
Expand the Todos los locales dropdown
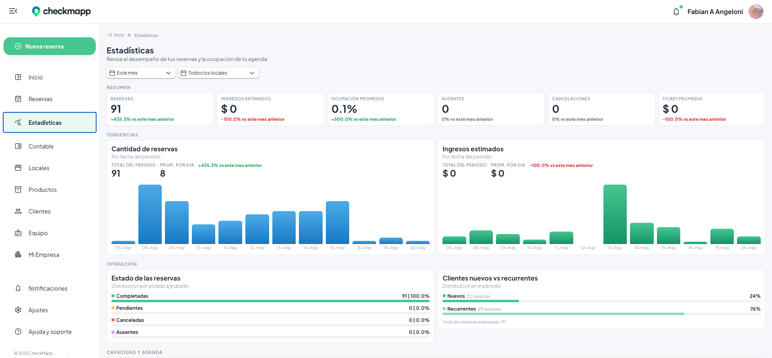tap(218, 73)
